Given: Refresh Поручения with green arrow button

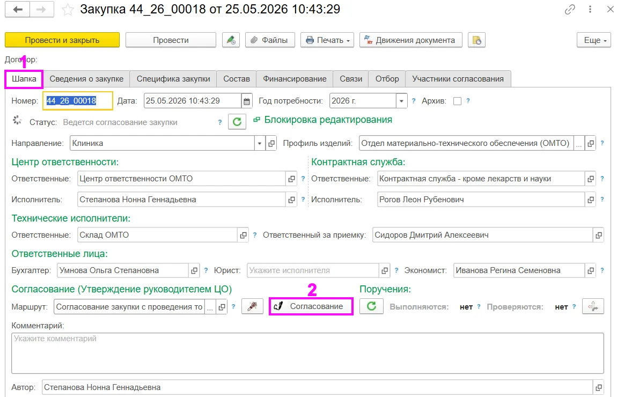Looking at the screenshot, I should pyautogui.click(x=371, y=306).
